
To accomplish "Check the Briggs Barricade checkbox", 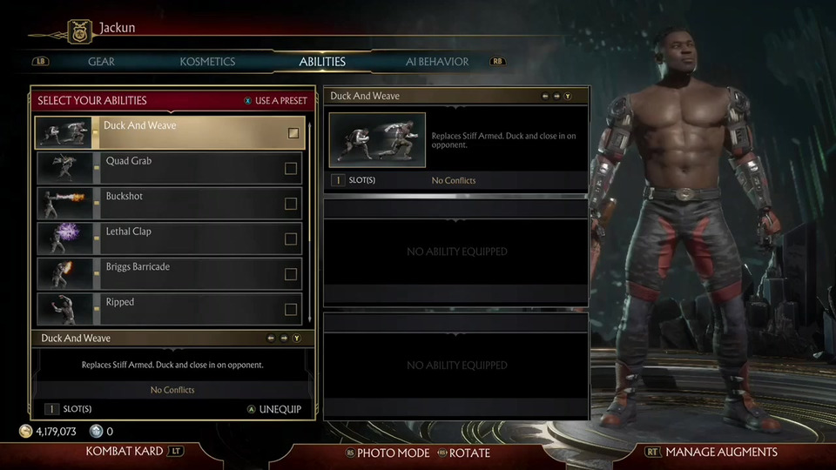I will click(291, 274).
